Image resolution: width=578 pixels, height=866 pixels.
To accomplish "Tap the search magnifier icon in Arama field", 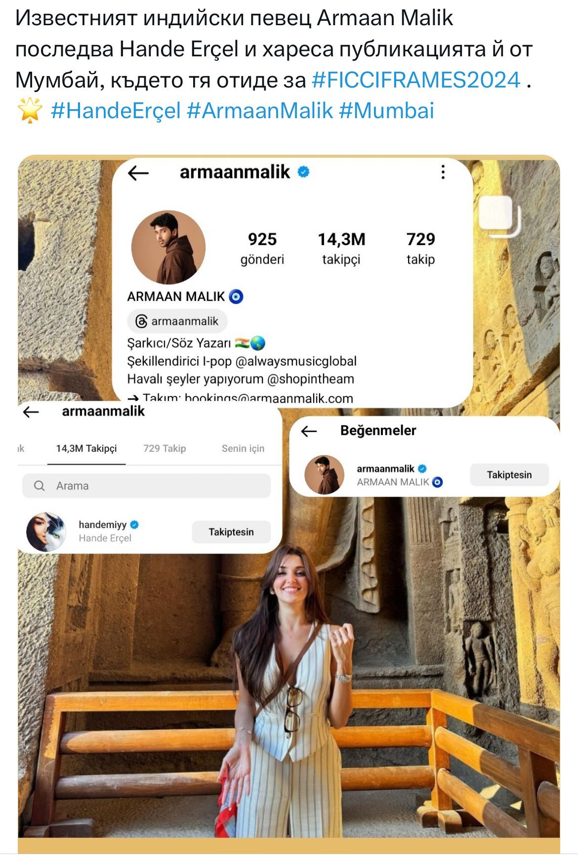I will tap(40, 486).
